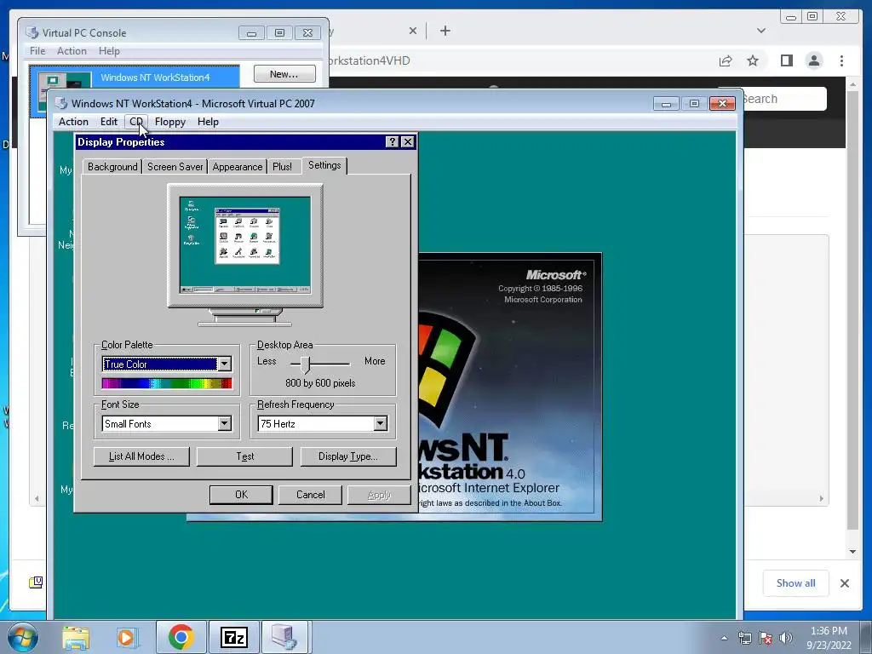Open Display Type settings

[348, 456]
